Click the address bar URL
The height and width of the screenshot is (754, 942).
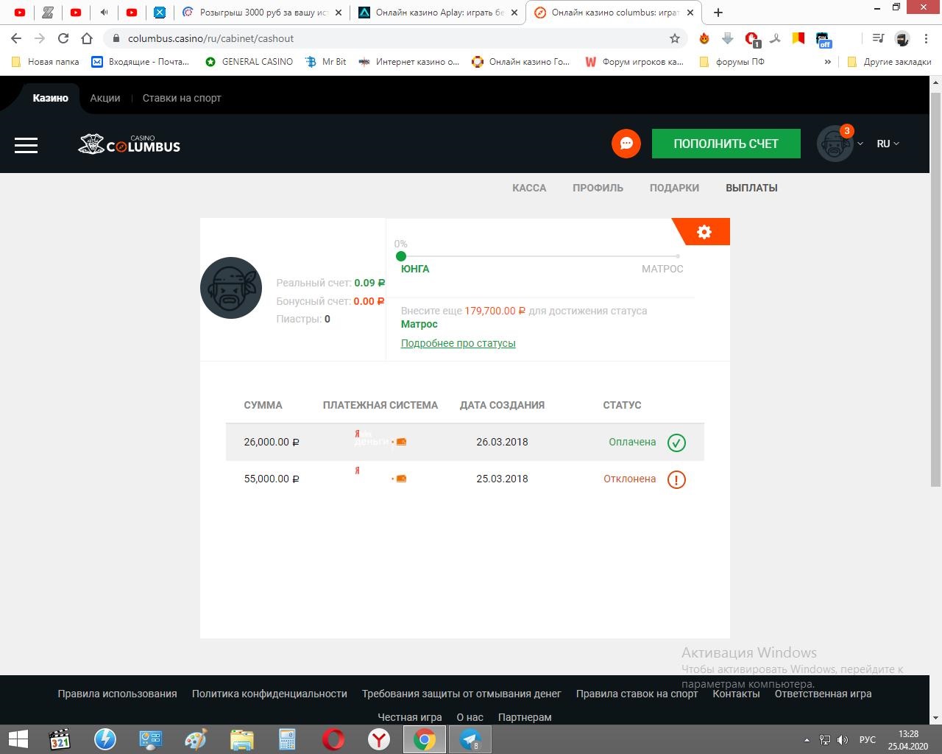pos(210,38)
